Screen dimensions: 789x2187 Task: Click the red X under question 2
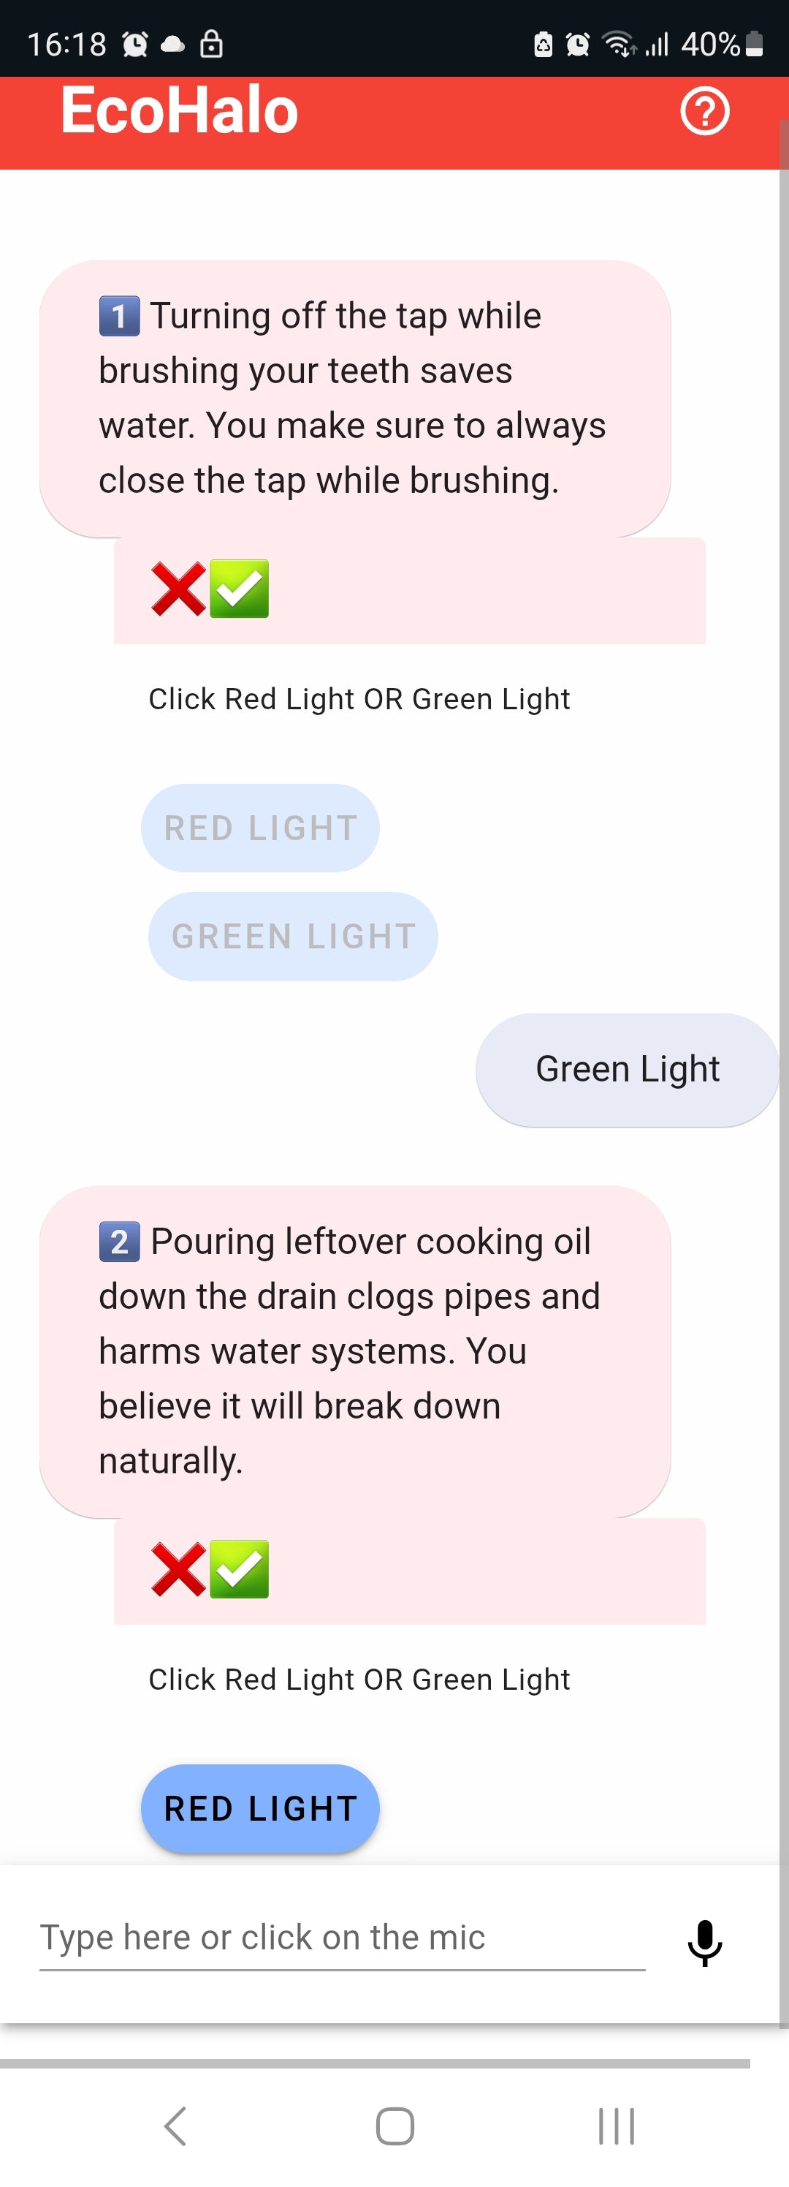click(178, 1569)
